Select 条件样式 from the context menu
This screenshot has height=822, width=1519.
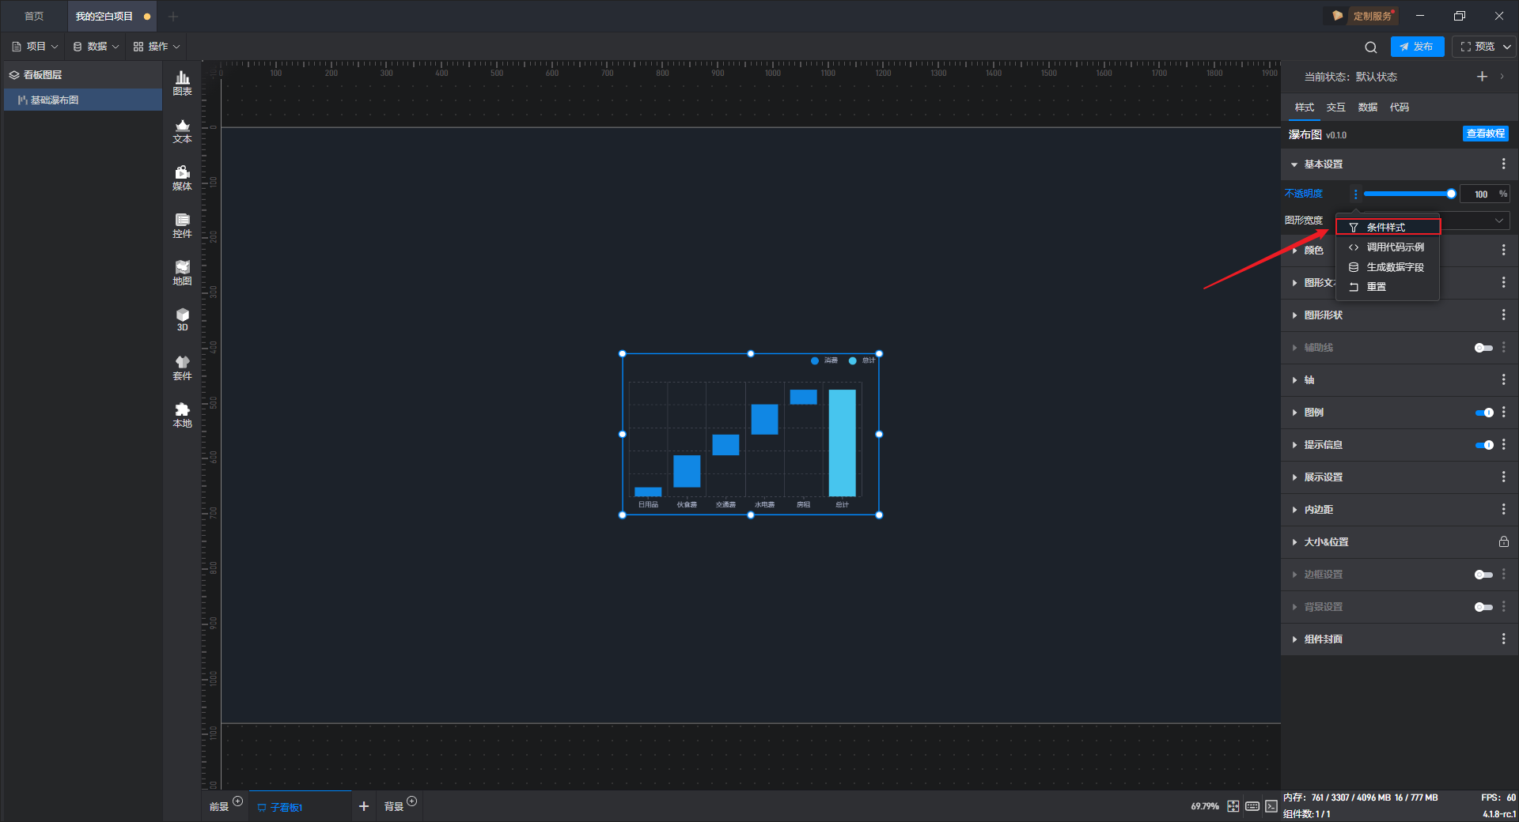click(x=1388, y=227)
